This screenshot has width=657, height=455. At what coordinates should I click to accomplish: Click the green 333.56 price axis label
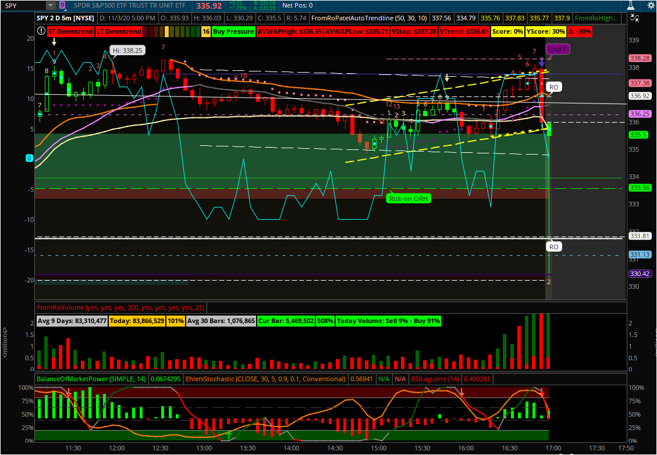pyautogui.click(x=640, y=188)
